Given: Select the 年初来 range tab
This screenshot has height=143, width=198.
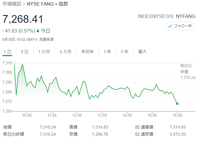Looking at the screenshot, I should point(88,52).
